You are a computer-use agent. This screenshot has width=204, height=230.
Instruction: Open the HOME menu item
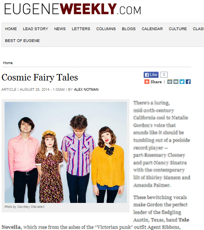tap(11, 29)
